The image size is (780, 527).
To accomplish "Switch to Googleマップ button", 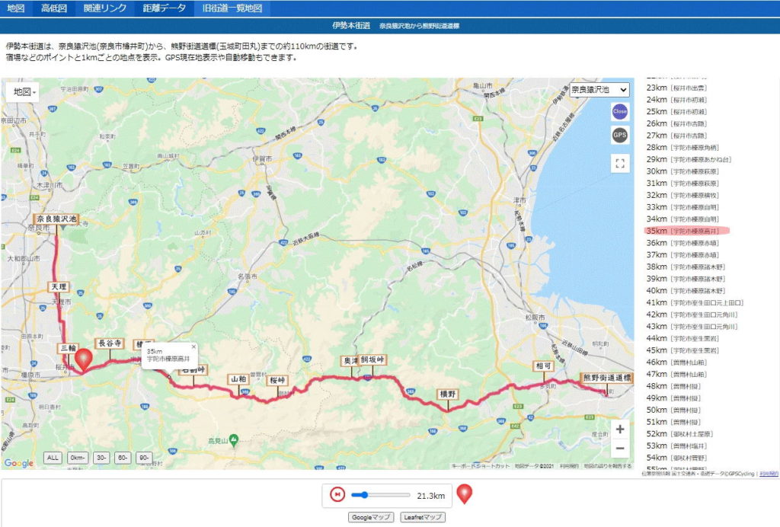I will click(x=371, y=517).
